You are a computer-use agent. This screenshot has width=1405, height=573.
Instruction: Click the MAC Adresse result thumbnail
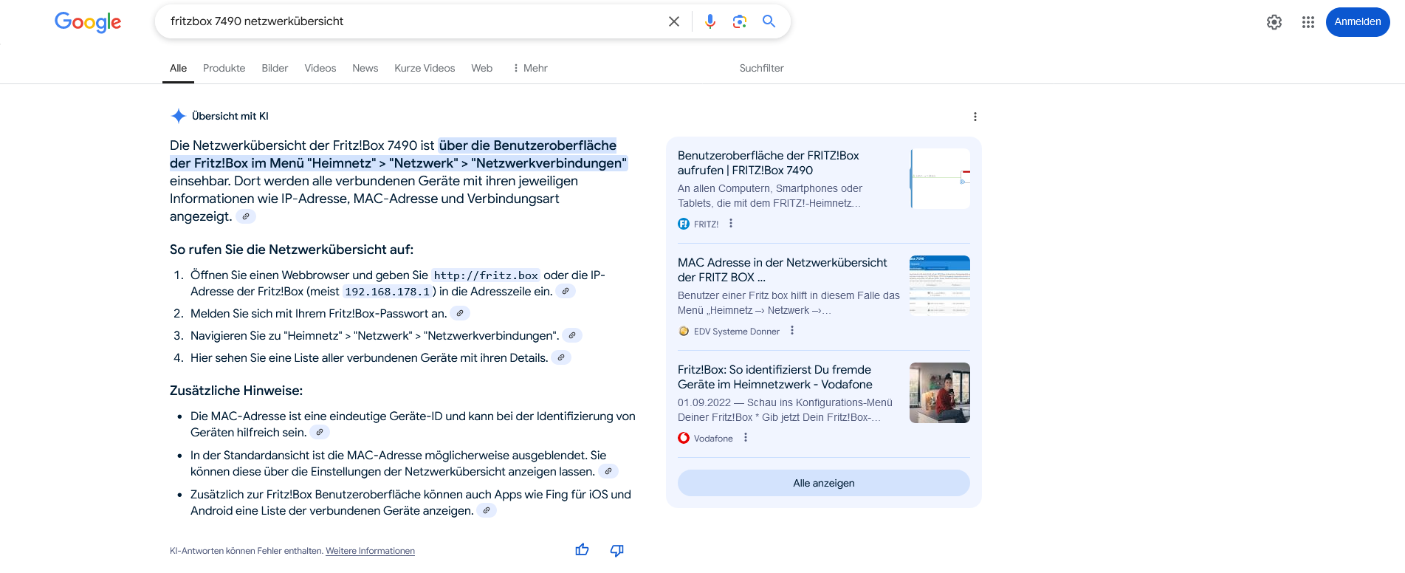[940, 286]
